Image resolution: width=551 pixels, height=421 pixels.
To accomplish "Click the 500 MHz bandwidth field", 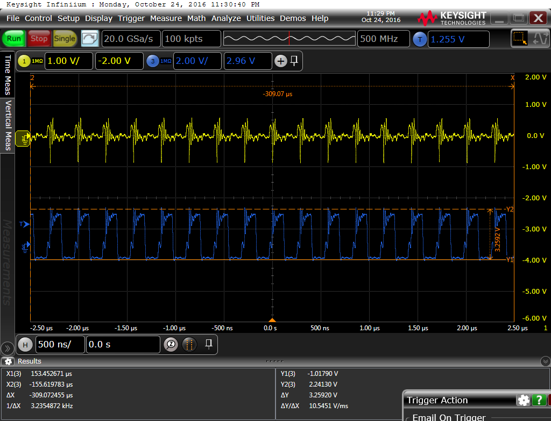I will [x=383, y=39].
